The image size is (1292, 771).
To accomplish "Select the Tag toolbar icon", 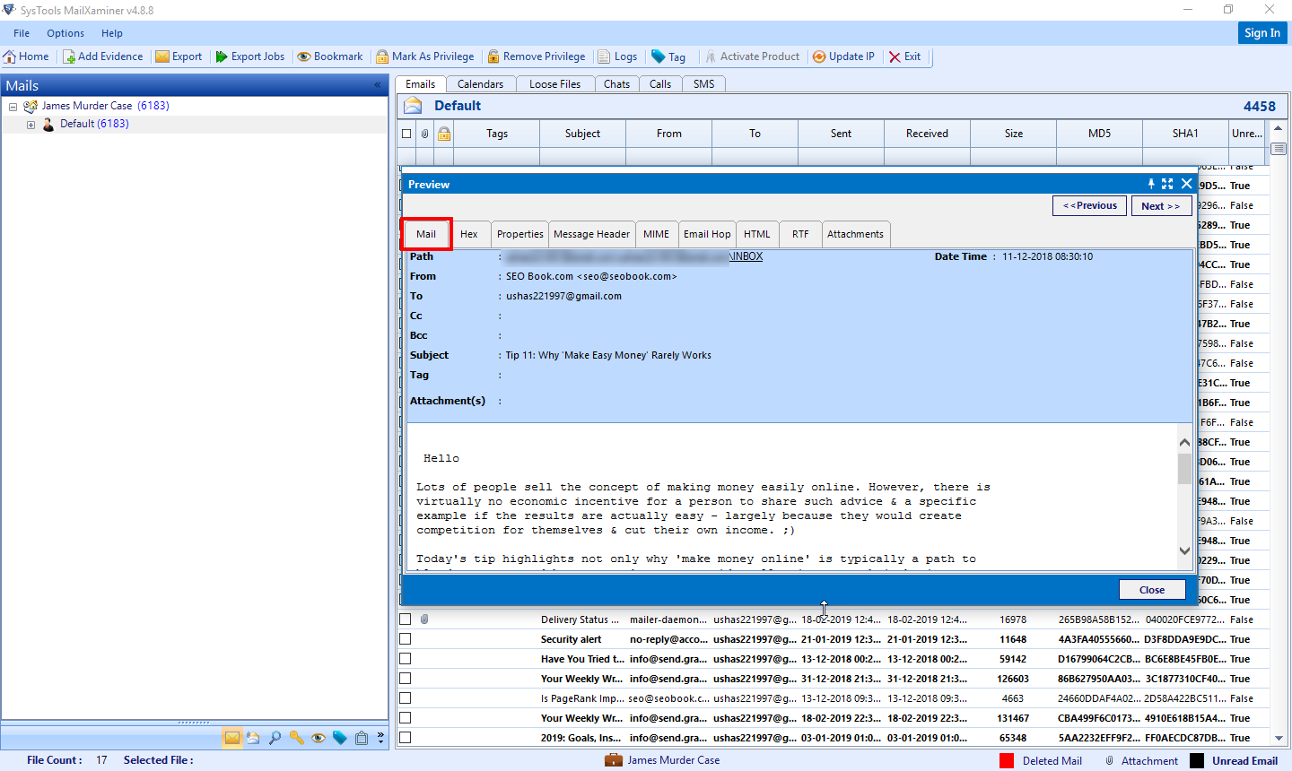I will click(668, 56).
